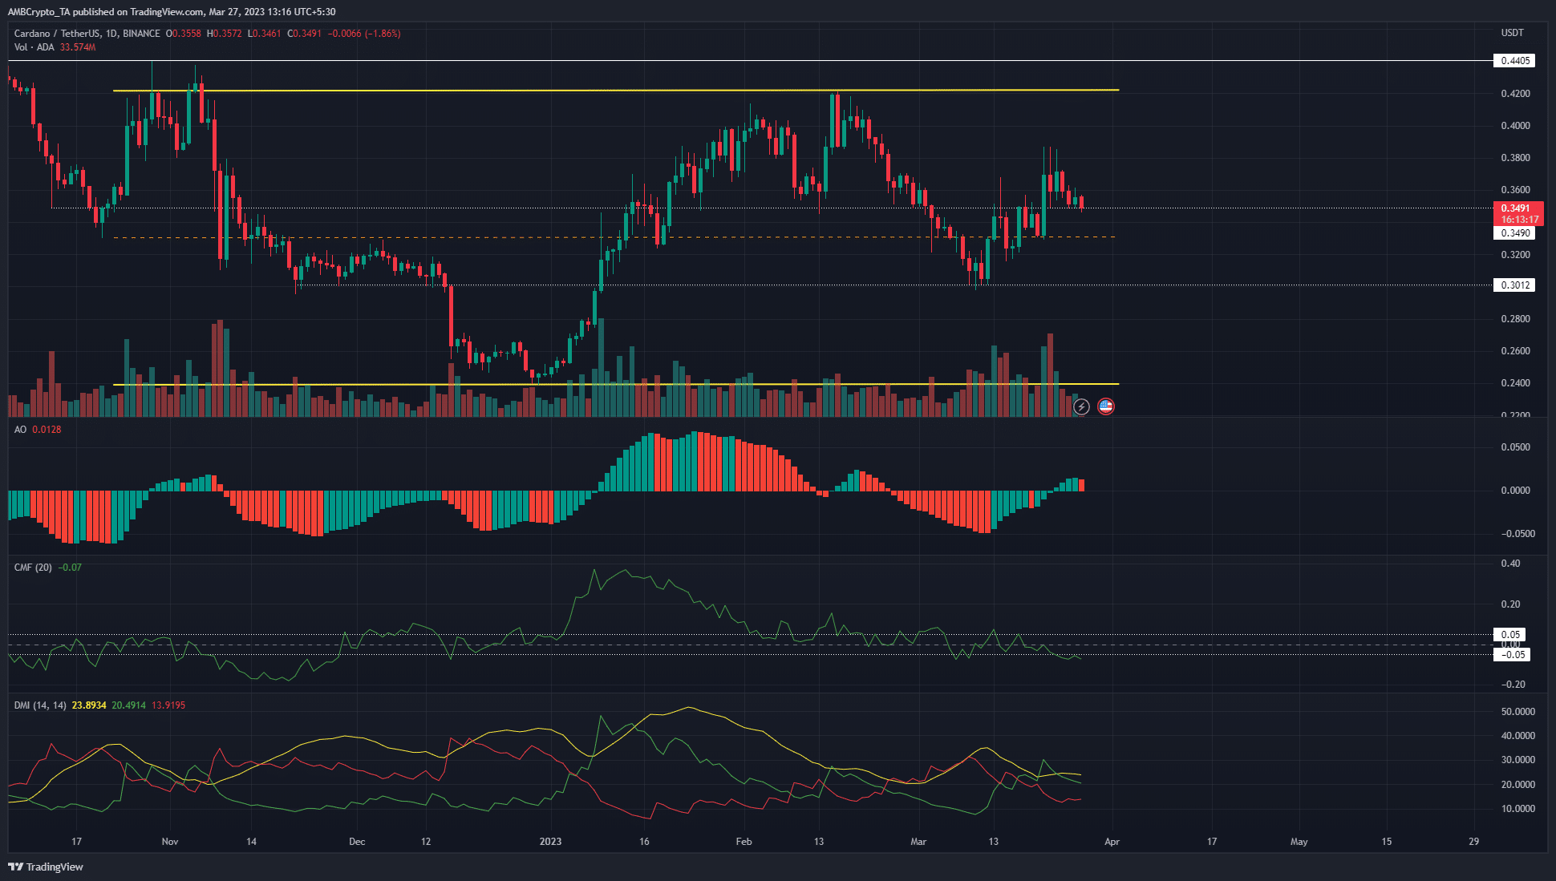Select the yellow resistance line near 0.4200
The image size is (1556, 881).
(x=561, y=90)
